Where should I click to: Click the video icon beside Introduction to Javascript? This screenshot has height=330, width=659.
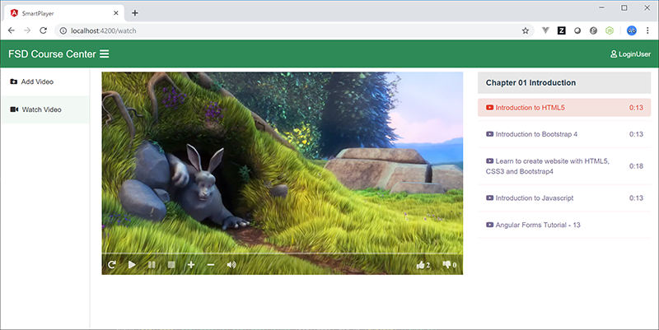coord(489,198)
